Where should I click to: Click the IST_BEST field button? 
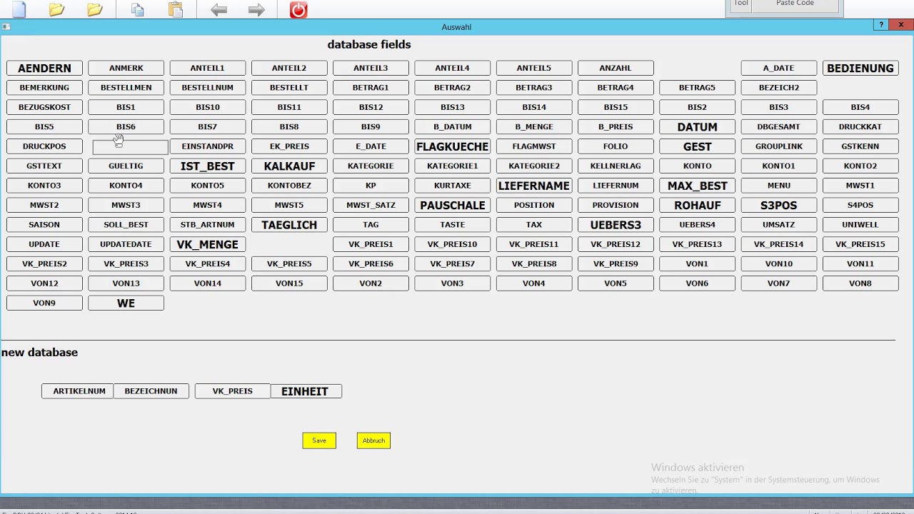(208, 166)
